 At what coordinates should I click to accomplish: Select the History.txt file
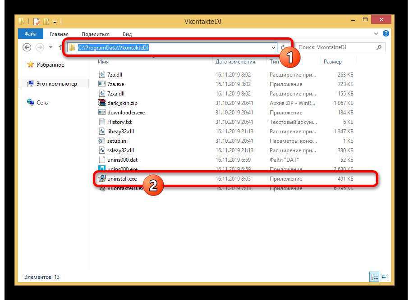tap(119, 122)
